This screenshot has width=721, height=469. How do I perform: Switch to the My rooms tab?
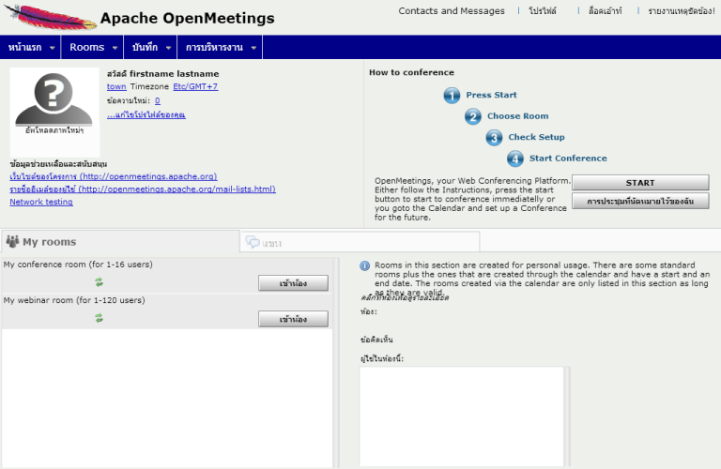(120, 242)
